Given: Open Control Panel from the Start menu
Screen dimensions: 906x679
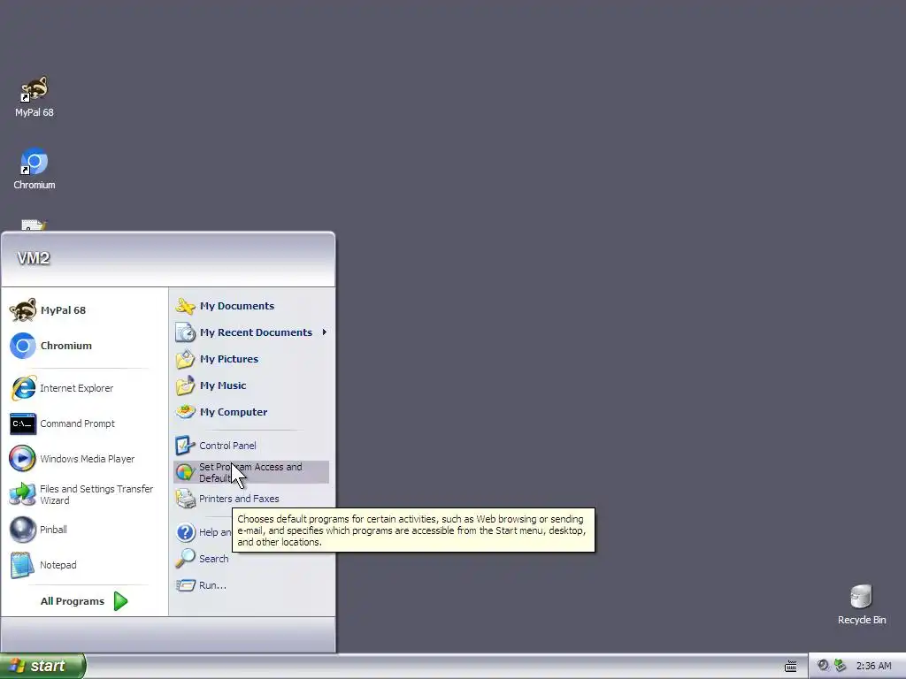Looking at the screenshot, I should [227, 446].
